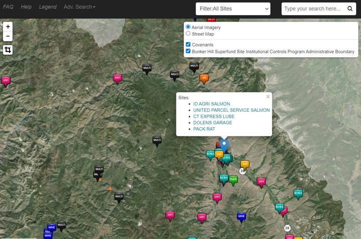The height and width of the screenshot is (239, 361).
Task: Open the ID AGRI SALMON site link
Action: click(x=212, y=104)
